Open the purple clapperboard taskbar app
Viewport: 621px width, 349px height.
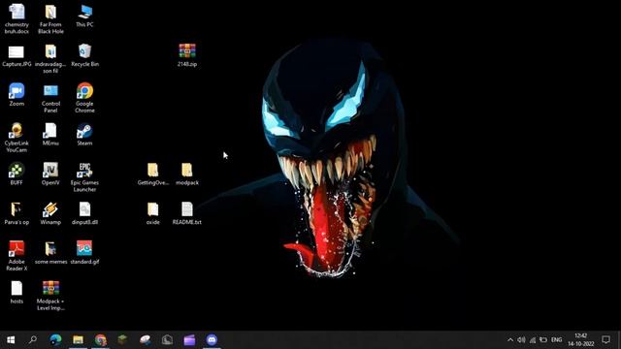(x=190, y=340)
